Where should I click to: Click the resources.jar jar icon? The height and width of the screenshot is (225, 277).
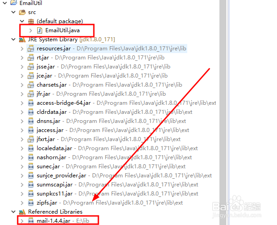pos(31,49)
